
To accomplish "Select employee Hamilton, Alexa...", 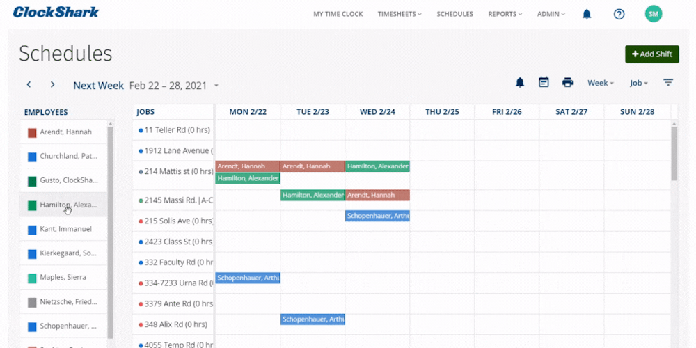I will [x=63, y=205].
